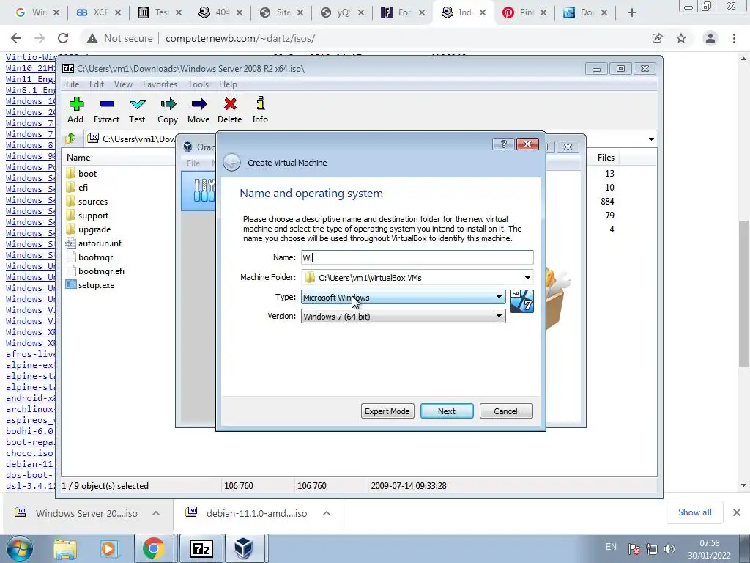Click the Info icon in 7-Zip toolbar
Image resolution: width=750 pixels, height=563 pixels.
click(260, 103)
